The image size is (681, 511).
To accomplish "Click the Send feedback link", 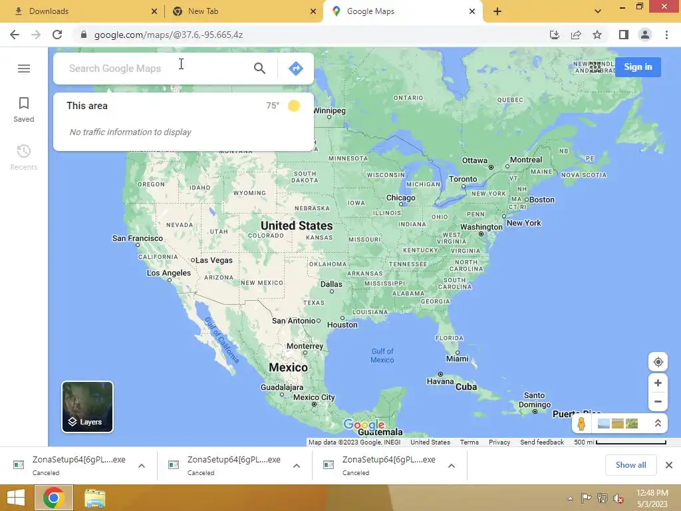I will [542, 442].
